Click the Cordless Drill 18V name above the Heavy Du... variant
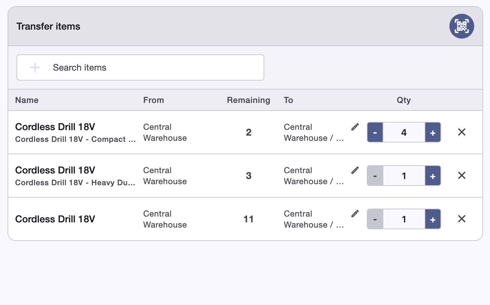Image resolution: width=490 pixels, height=305 pixels. pyautogui.click(x=55, y=170)
